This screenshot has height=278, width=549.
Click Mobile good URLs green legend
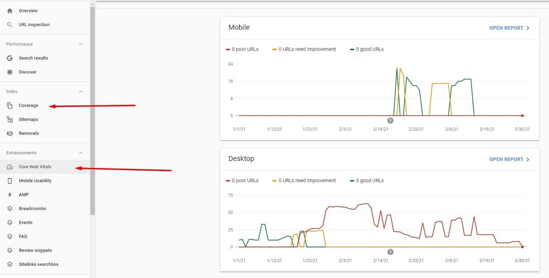tap(367, 49)
